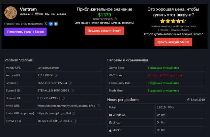Select the [U:1:211419906] text
Image resolution: width=210 pixels, height=137 pixels.
click(49, 98)
